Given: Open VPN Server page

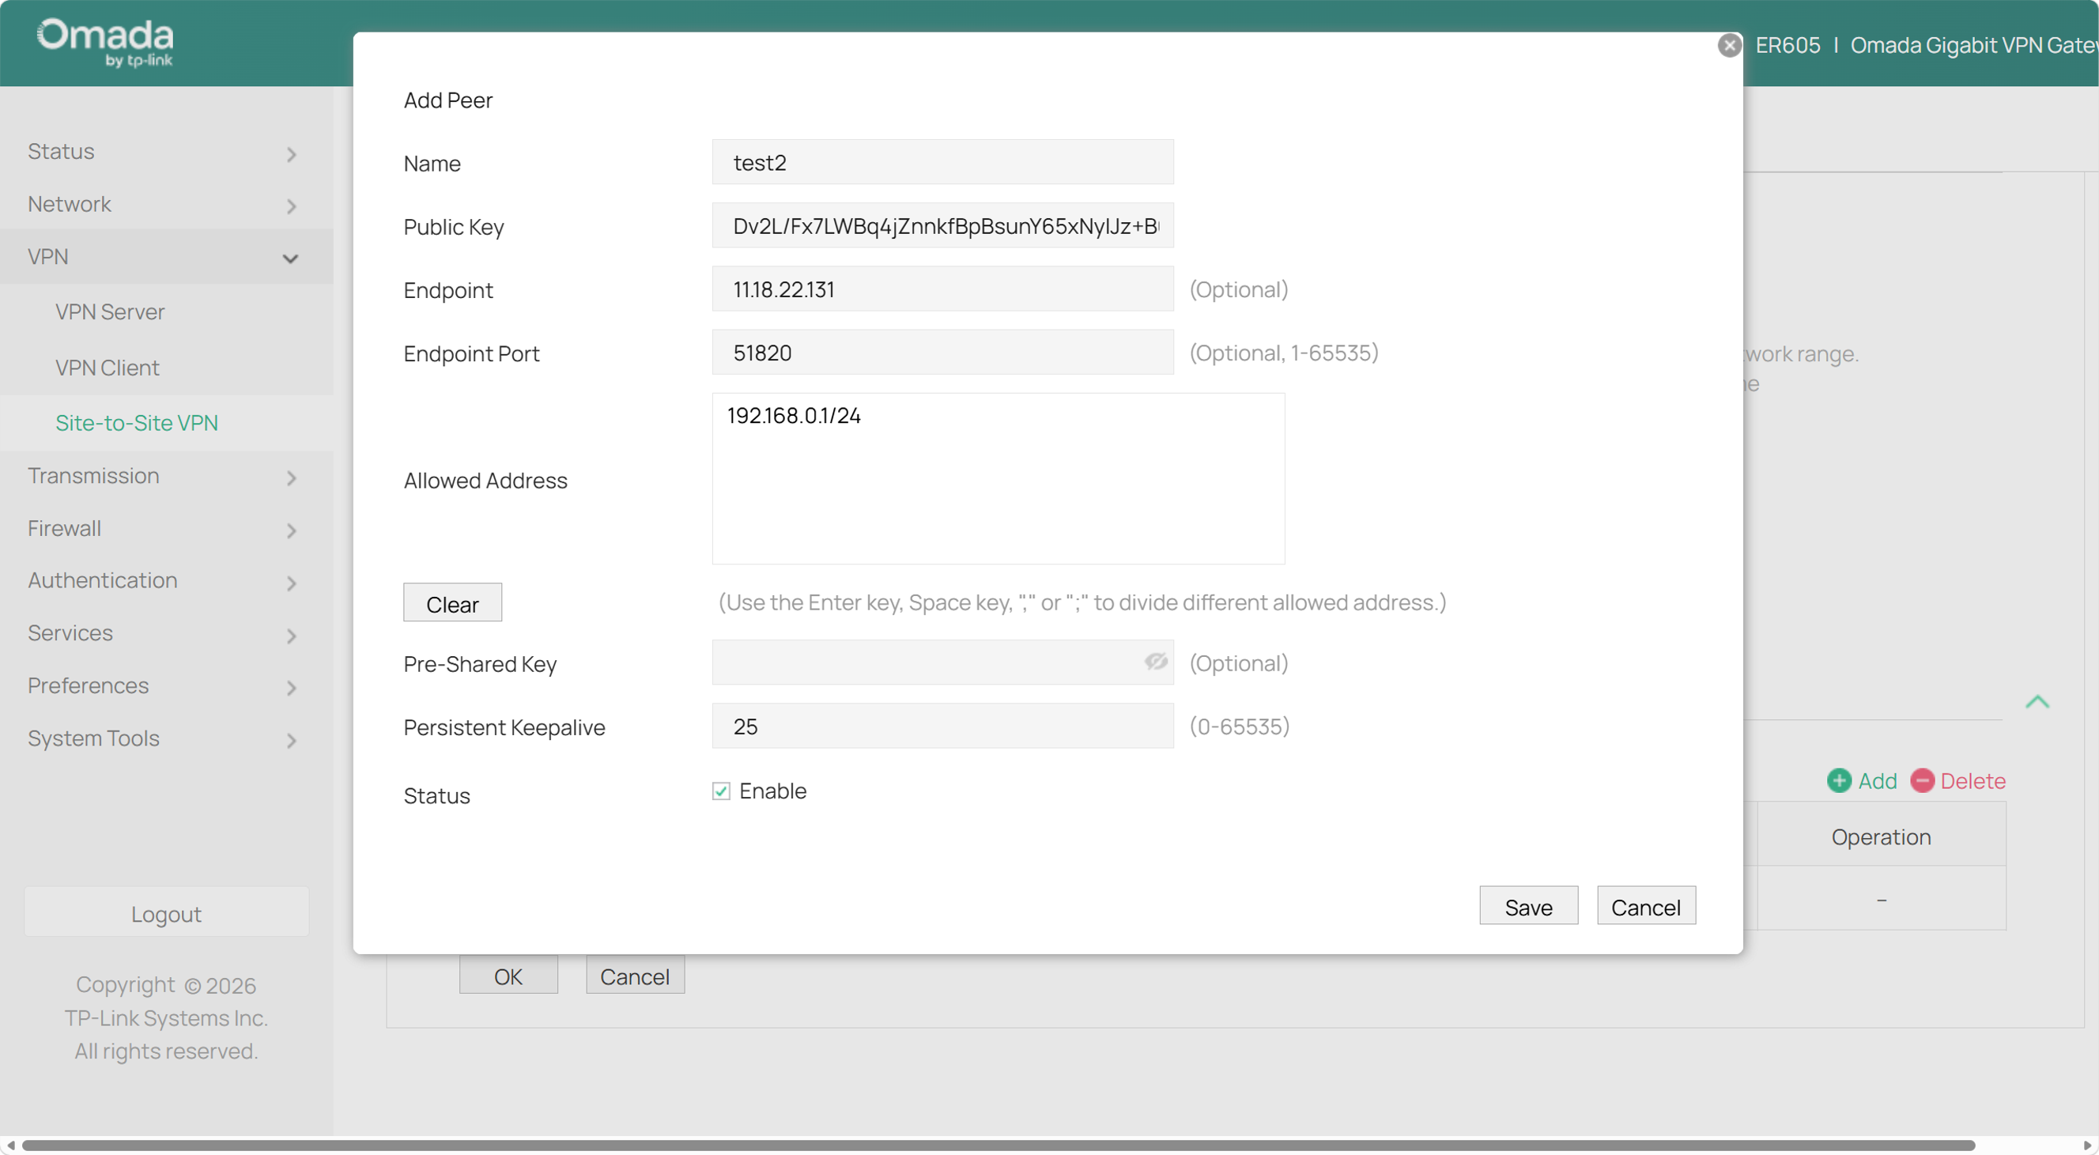Looking at the screenshot, I should coord(110,312).
